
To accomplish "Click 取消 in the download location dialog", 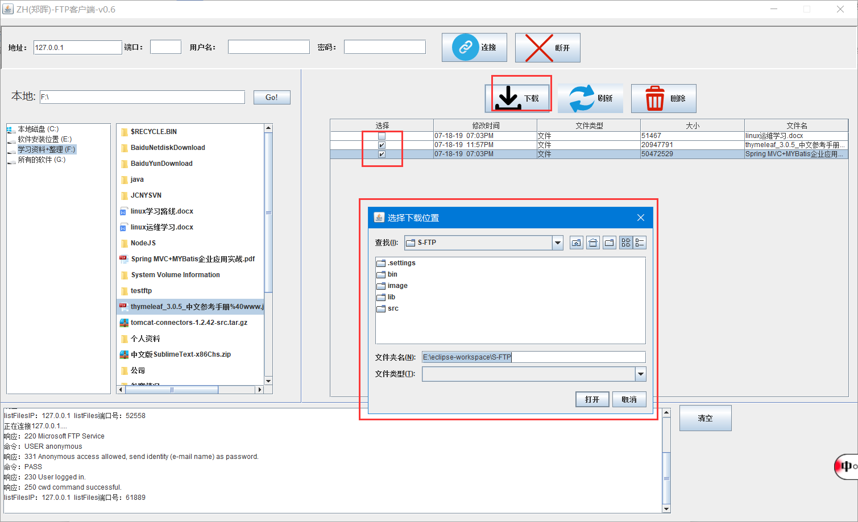I will coord(629,399).
